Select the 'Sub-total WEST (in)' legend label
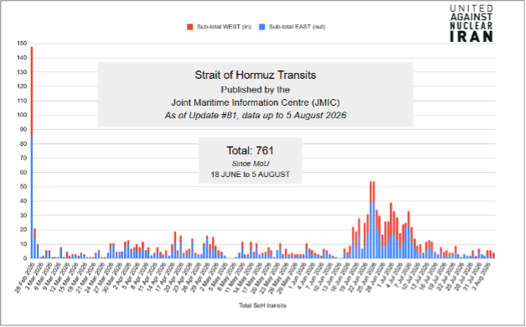This screenshot has height=327, width=526. (224, 27)
